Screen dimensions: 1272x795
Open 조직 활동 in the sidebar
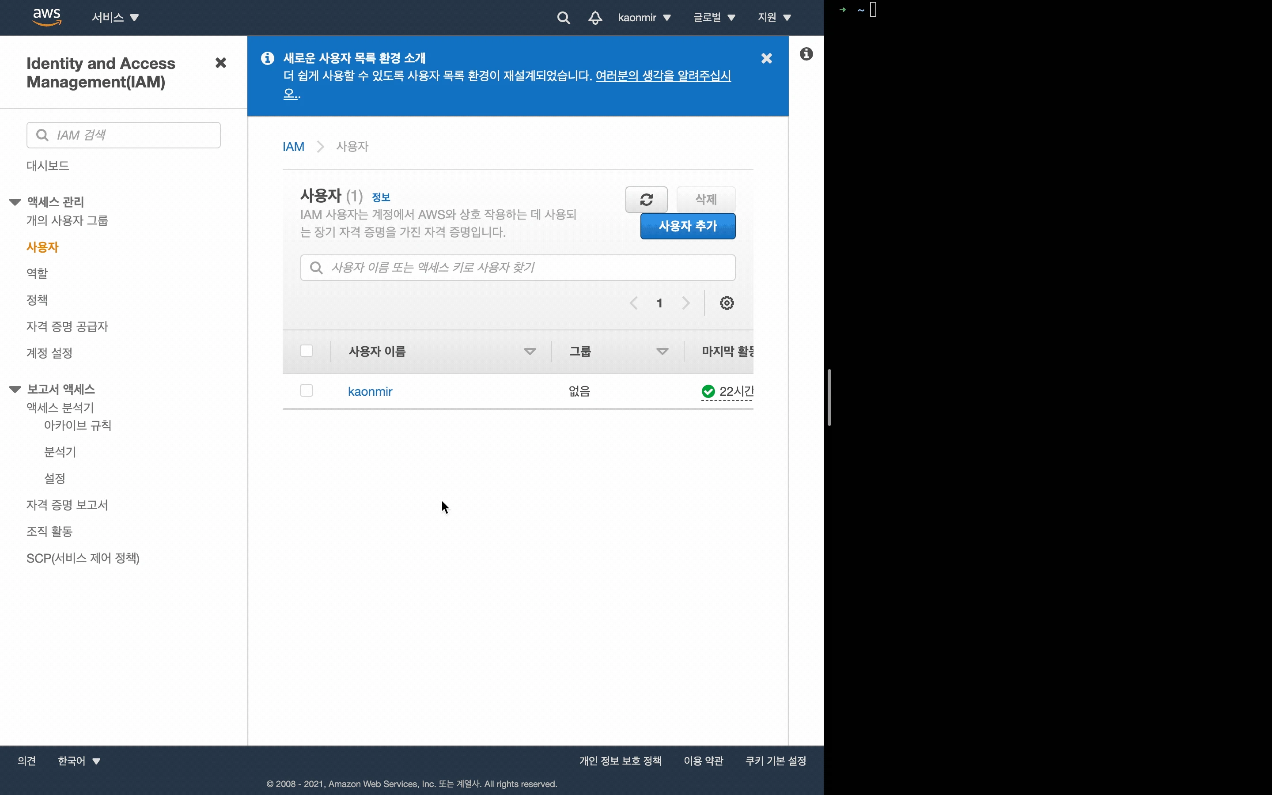point(49,532)
